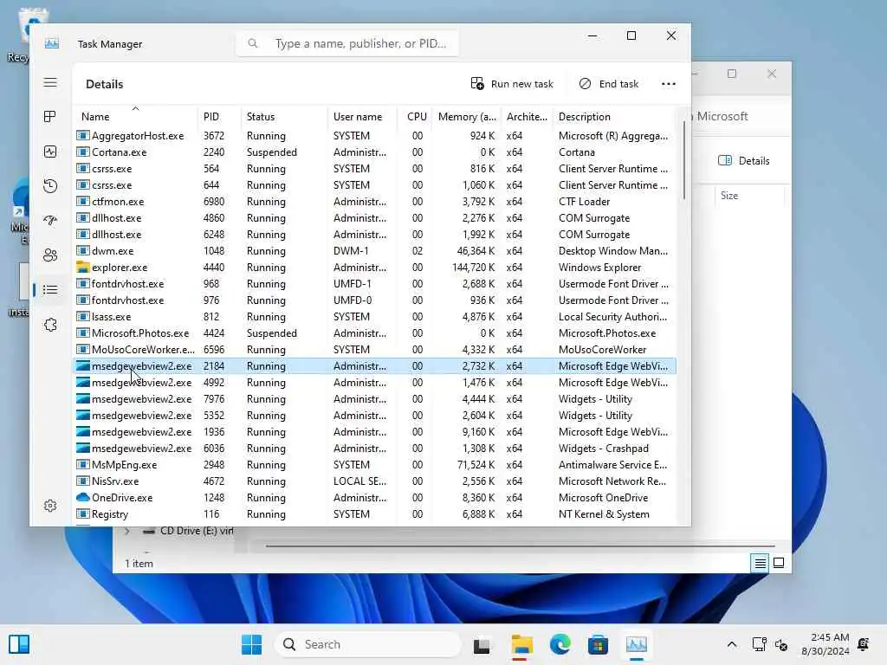
Task: Open Widgets button on taskbar
Action: pyautogui.click(x=19, y=644)
